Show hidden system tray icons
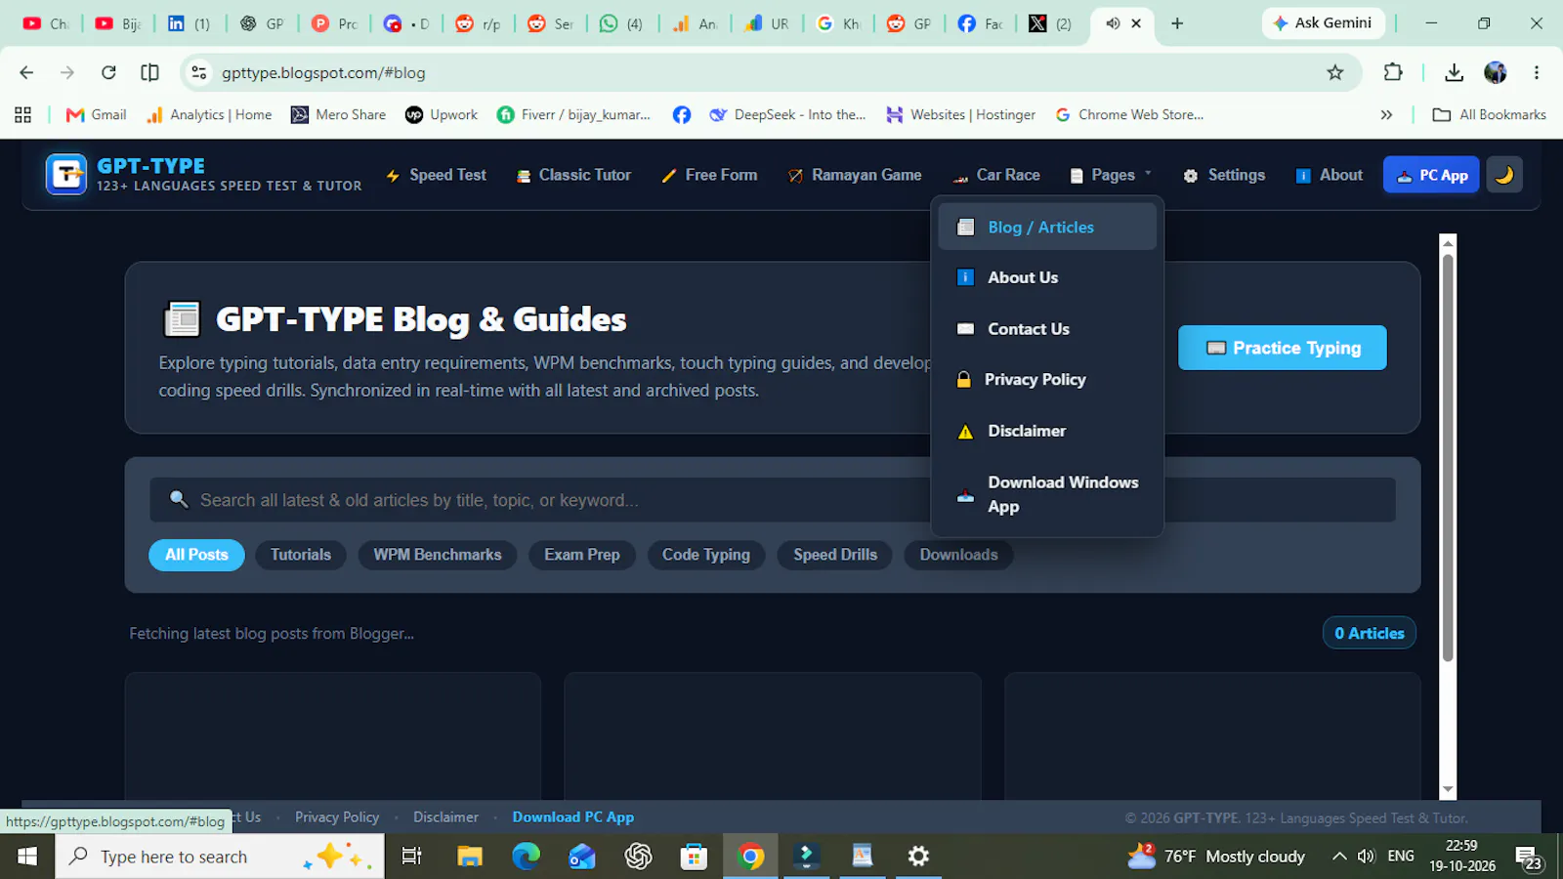 pos(1339,857)
